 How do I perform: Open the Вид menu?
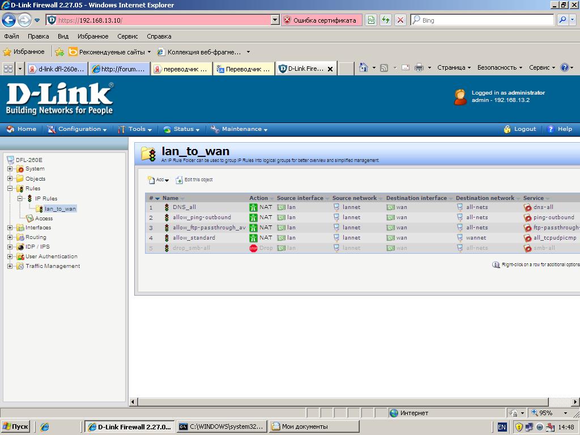[63, 36]
